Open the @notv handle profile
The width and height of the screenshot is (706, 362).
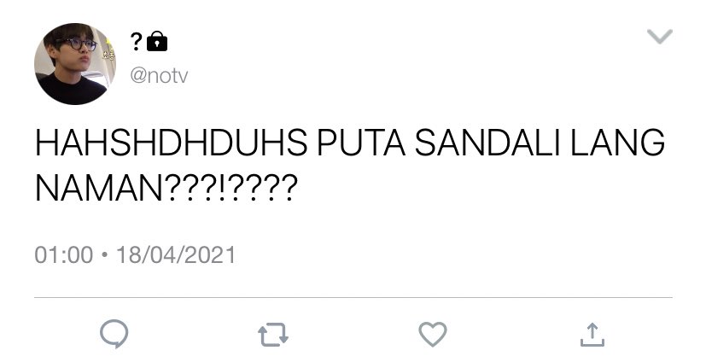tap(159, 76)
